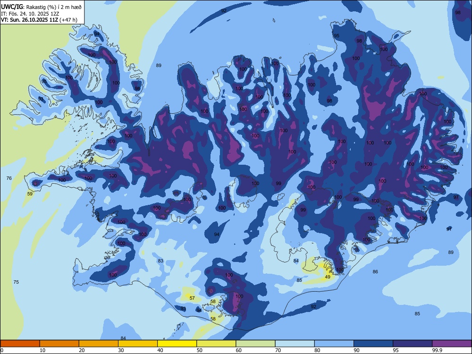Click the '91' humidity value on the map

pyautogui.click(x=449, y=229)
